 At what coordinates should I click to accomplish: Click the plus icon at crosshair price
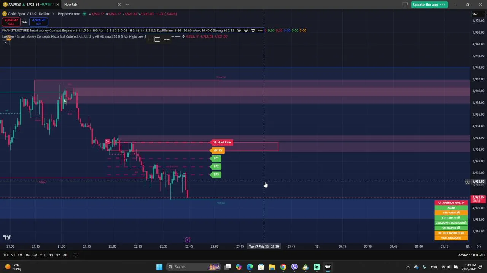coord(468,182)
